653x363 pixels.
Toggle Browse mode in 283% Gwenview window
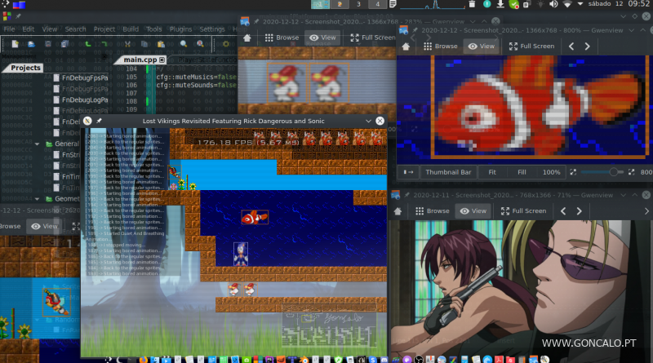(282, 38)
